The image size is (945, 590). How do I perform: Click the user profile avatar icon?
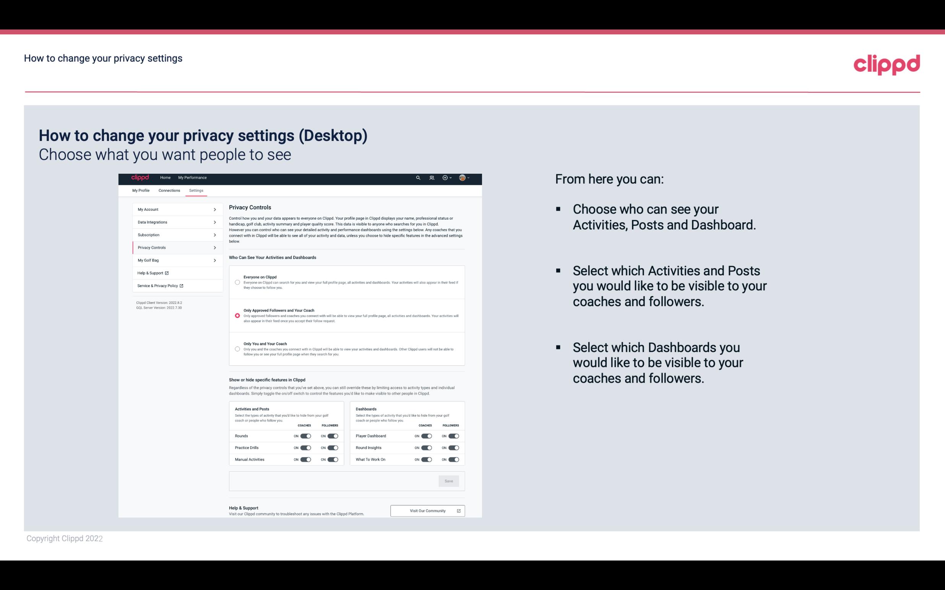click(x=462, y=178)
